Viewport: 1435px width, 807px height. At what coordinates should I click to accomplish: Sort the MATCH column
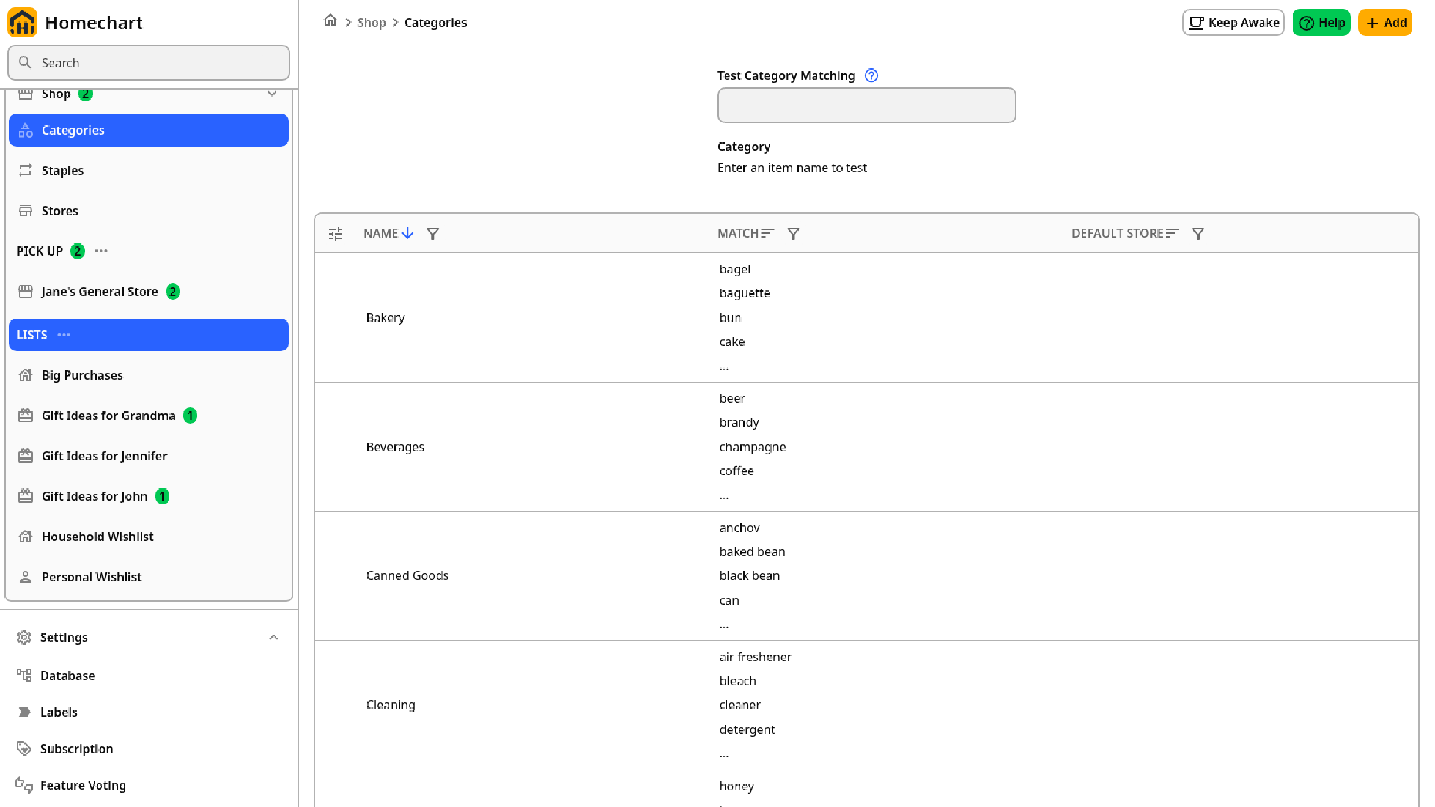(768, 234)
